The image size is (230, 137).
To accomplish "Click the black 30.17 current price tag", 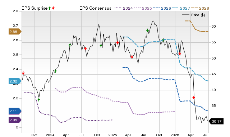I will click(216, 122).
